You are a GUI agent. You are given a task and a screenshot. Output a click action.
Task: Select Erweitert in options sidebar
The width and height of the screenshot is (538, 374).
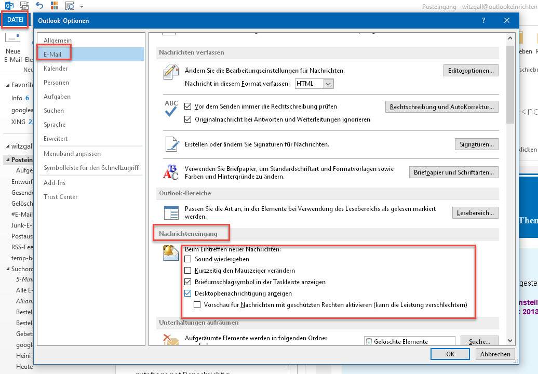coord(90,139)
